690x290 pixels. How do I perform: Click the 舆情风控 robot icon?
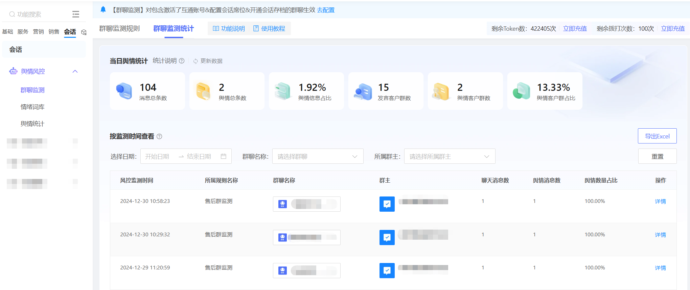pos(13,71)
